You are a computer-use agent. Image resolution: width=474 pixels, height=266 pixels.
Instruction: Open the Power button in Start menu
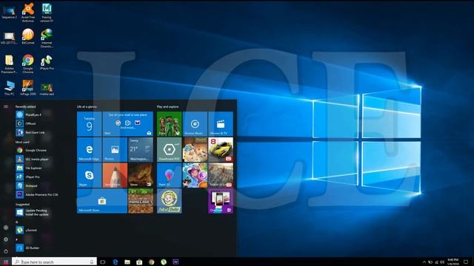tap(6, 251)
